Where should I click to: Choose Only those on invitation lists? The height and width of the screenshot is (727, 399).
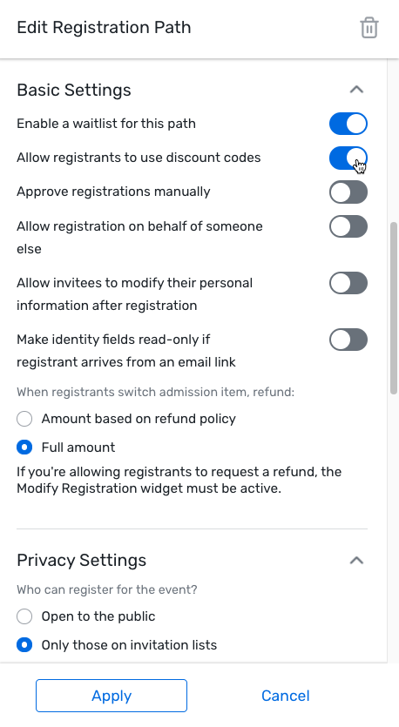click(x=24, y=645)
